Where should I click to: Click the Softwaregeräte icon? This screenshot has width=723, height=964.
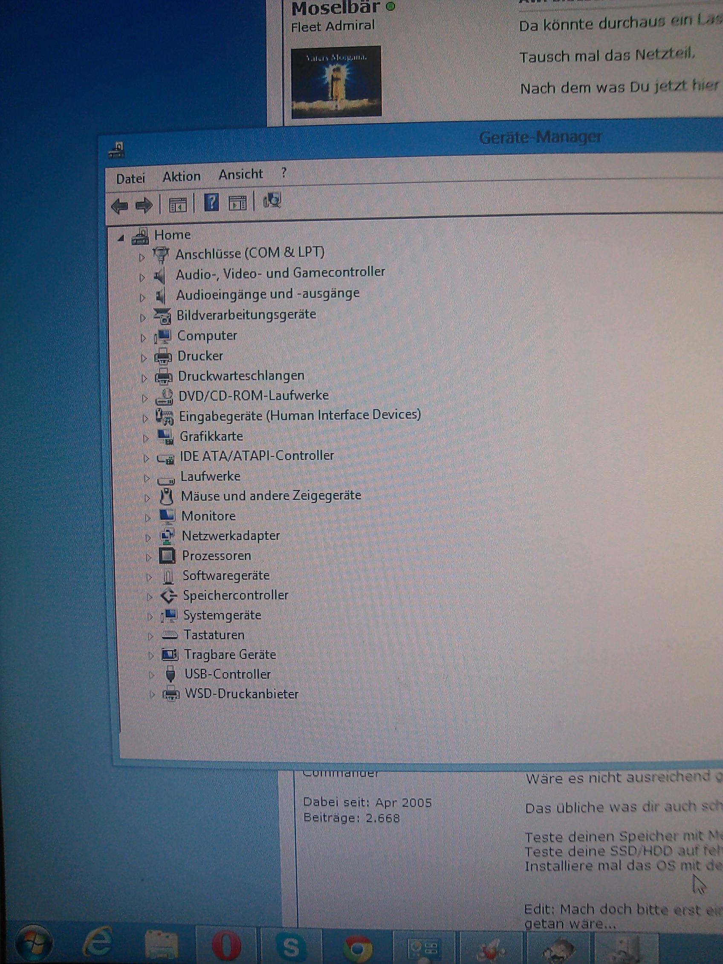168,576
